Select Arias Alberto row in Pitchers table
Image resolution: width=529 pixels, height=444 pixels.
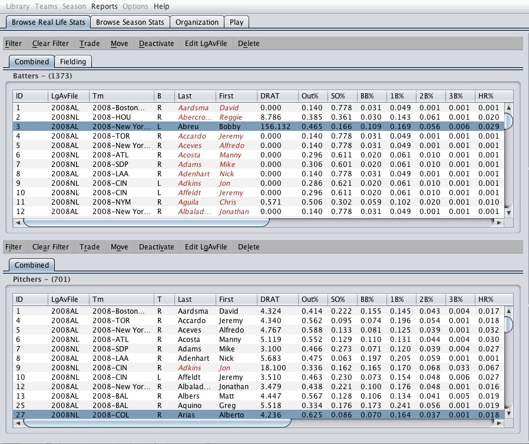[x=259, y=415]
